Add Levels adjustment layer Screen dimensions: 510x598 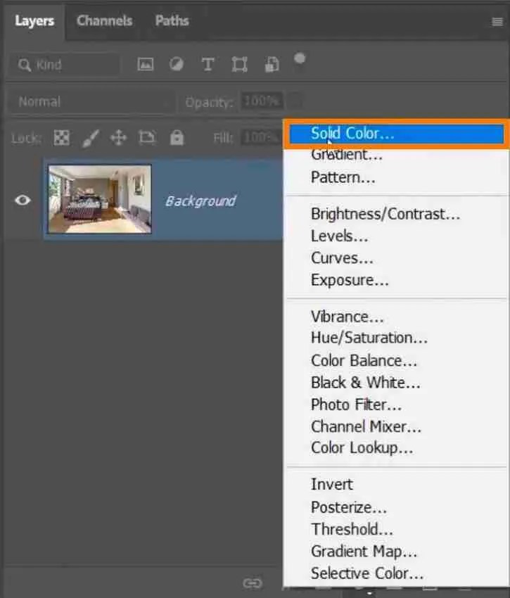point(396,236)
